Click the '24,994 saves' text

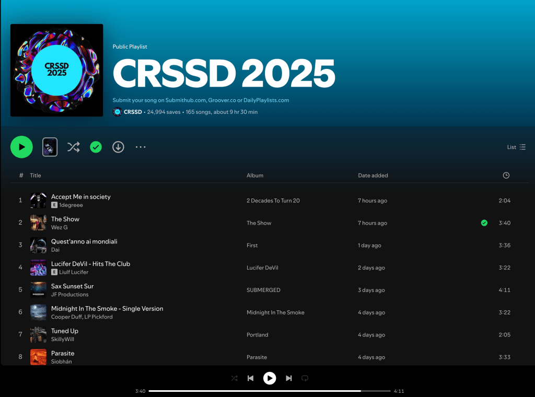point(164,112)
